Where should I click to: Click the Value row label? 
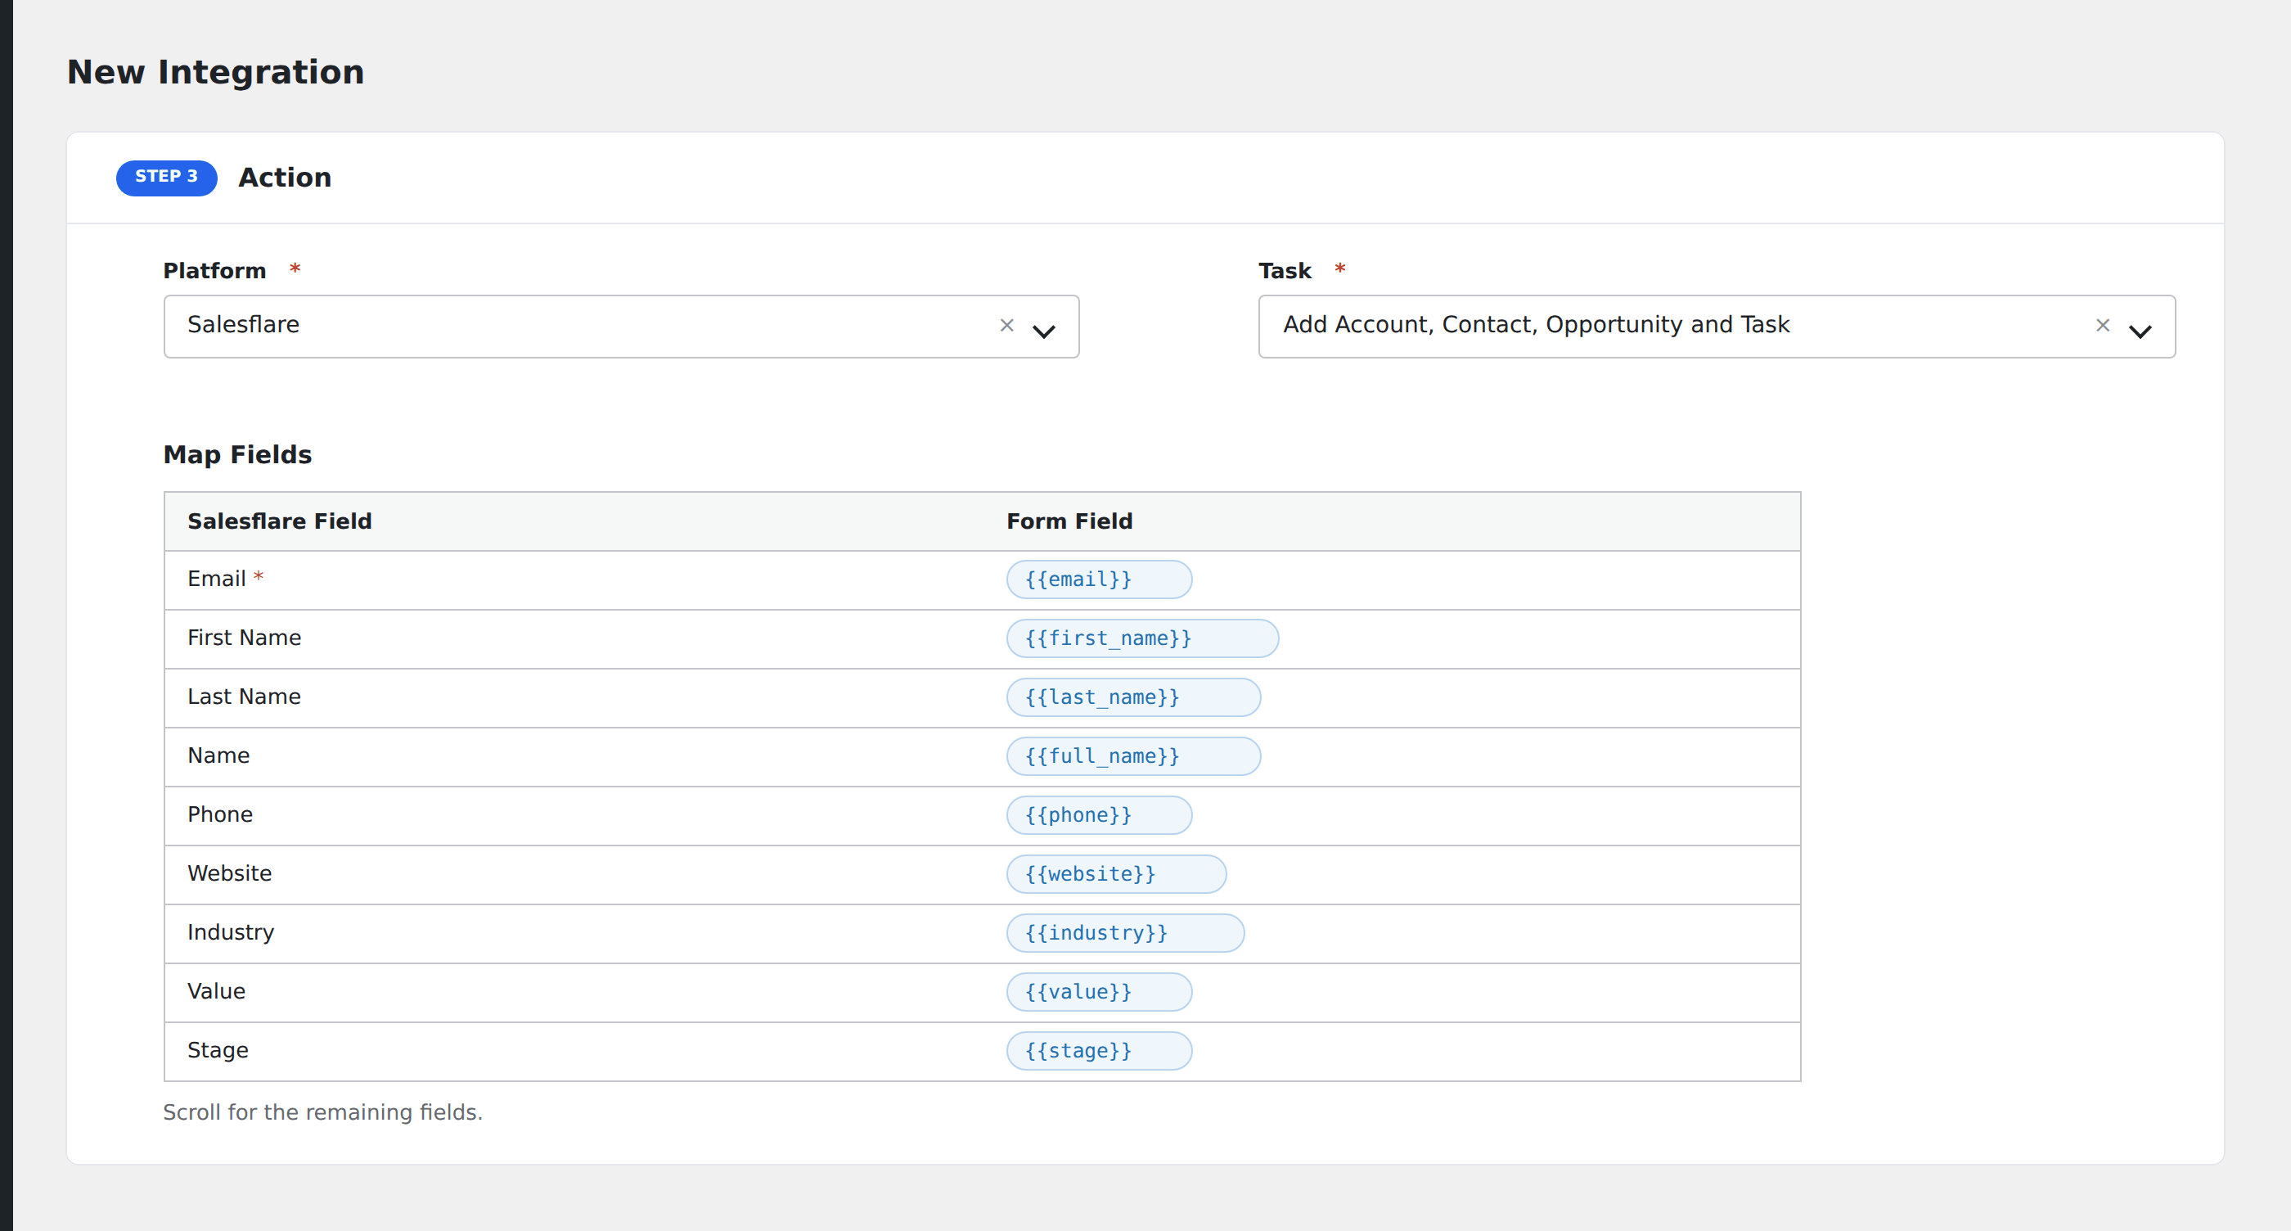pos(216,991)
